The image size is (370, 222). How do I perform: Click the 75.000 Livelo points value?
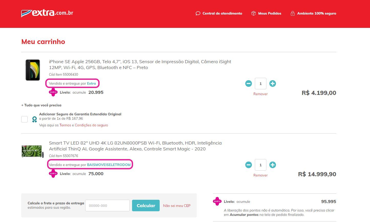coord(96,174)
